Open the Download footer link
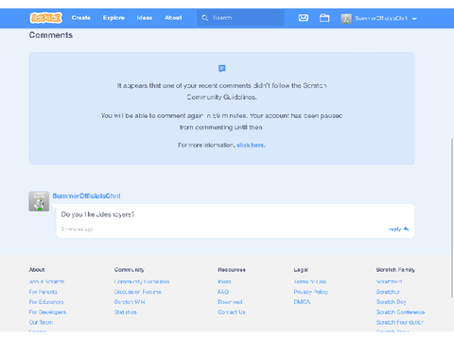This screenshot has width=454, height=340. click(x=230, y=302)
